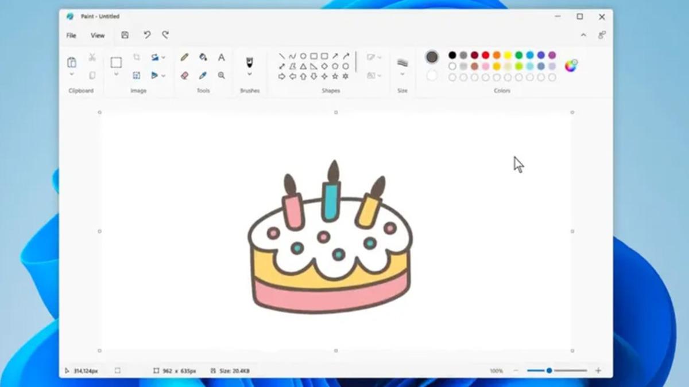
Task: Select the triangle shape
Action: pos(303,65)
